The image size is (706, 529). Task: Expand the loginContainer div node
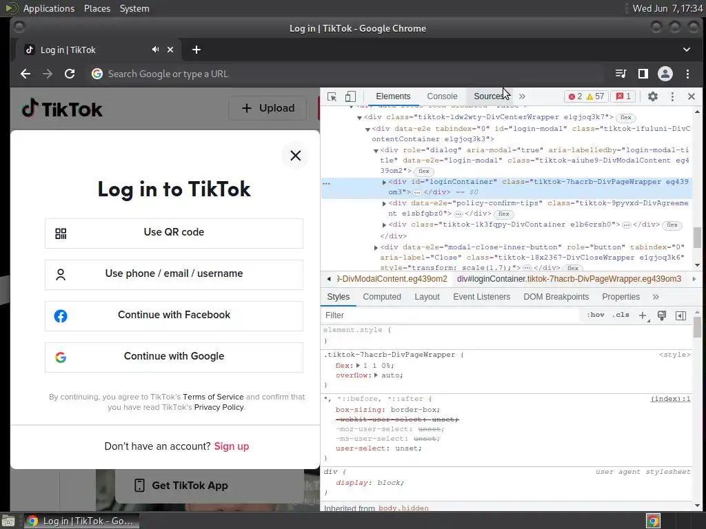click(x=384, y=182)
